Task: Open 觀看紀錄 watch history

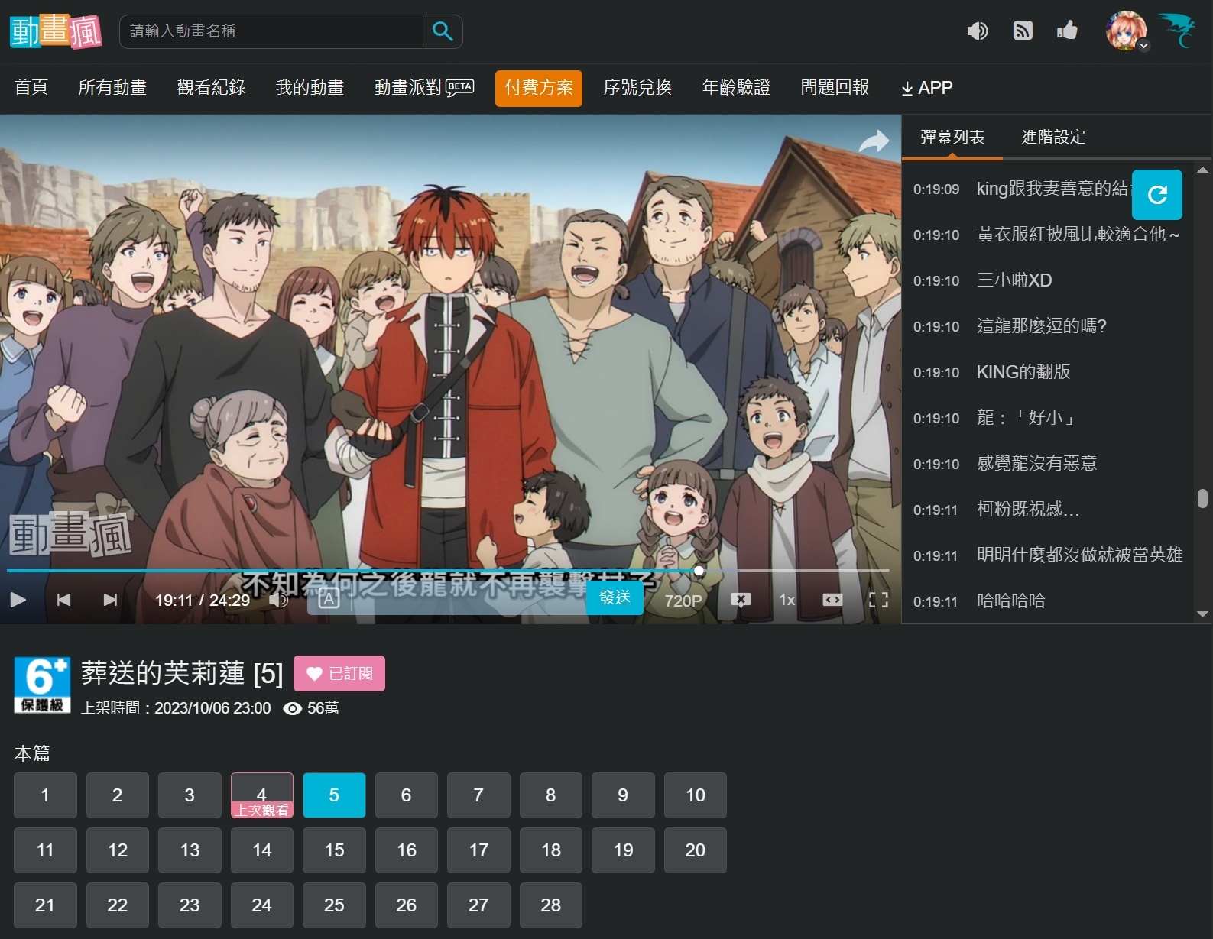Action: pos(211,88)
